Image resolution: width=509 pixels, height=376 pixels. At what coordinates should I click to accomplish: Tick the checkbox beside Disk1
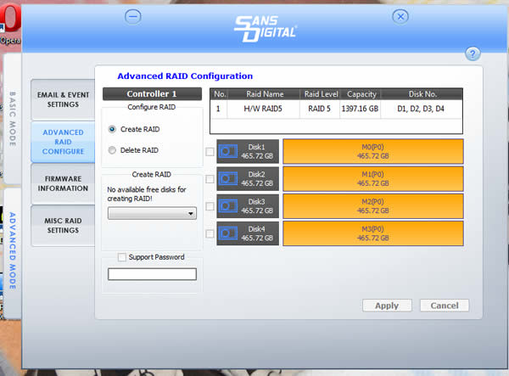pos(210,152)
